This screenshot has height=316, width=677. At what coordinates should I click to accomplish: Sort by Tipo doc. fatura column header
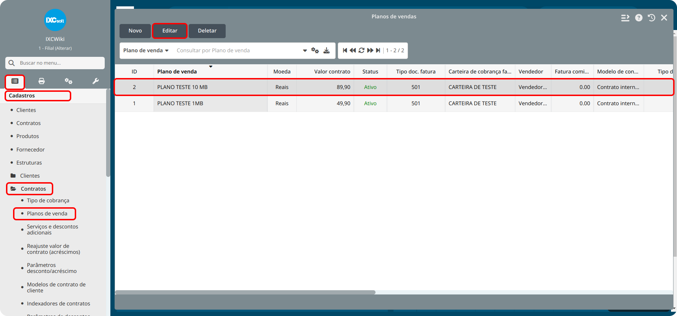[416, 72]
